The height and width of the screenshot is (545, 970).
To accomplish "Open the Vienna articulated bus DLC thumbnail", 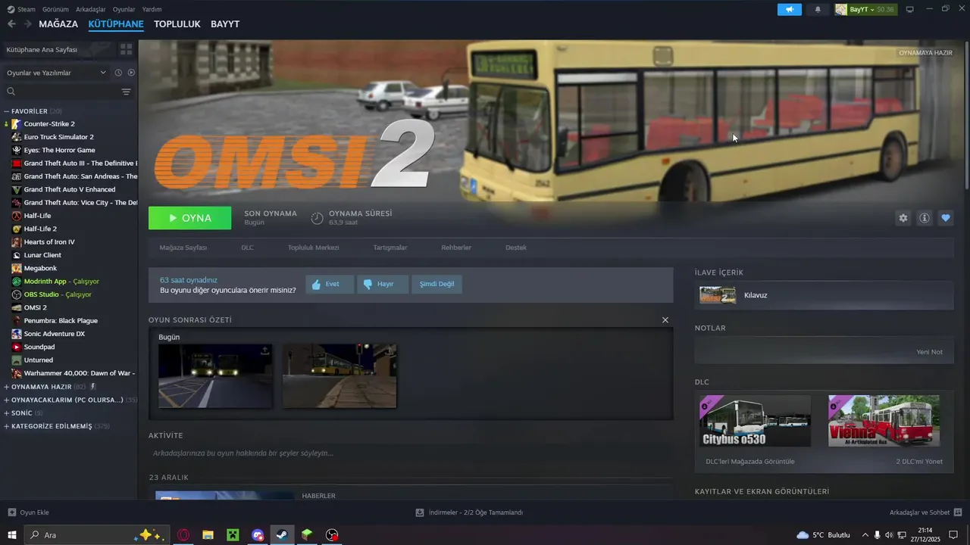I will 884,421.
